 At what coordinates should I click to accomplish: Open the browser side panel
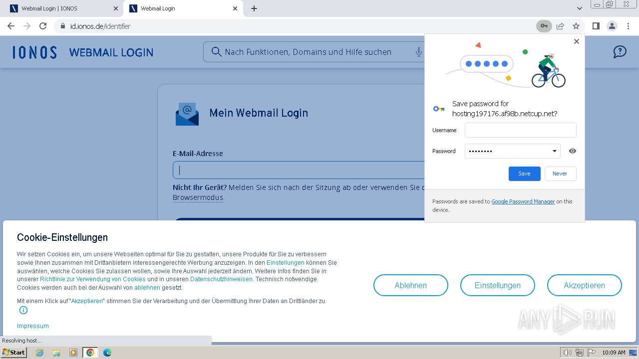coord(596,26)
